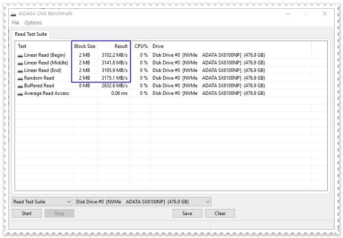Click the Save button
The image size is (343, 238).
(187, 214)
